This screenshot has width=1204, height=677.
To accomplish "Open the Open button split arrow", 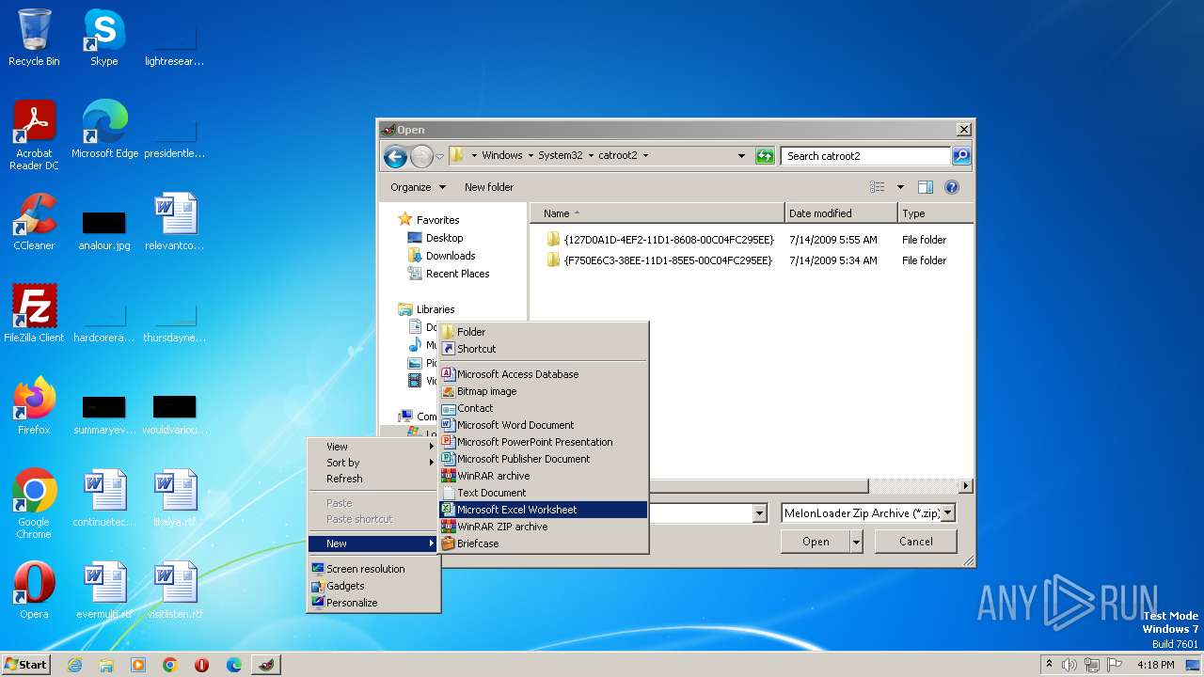I will 856,542.
